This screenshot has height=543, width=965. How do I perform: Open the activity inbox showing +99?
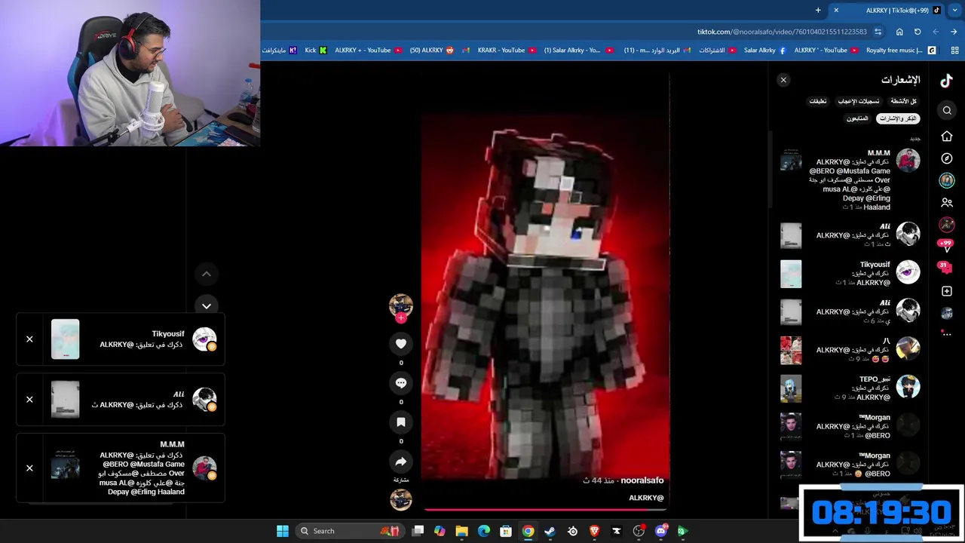click(x=945, y=245)
